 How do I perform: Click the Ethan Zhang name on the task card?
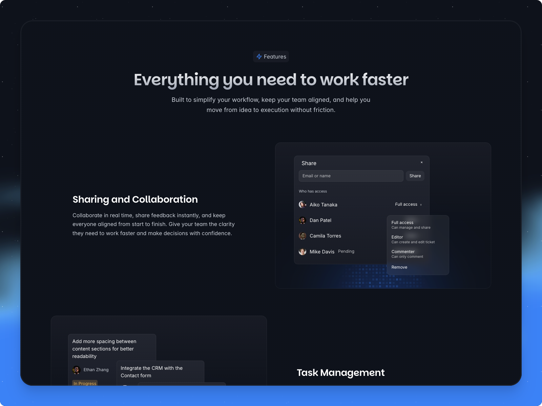pyautogui.click(x=96, y=370)
